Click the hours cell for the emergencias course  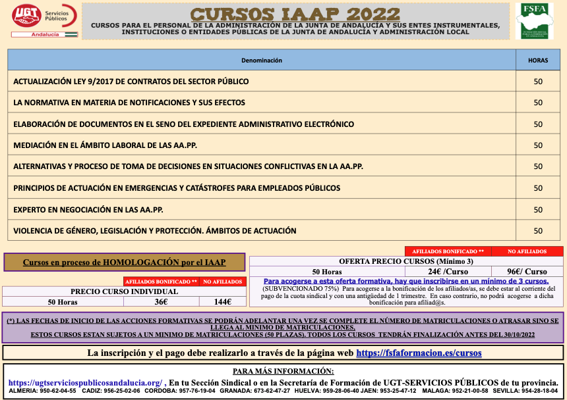click(x=538, y=188)
